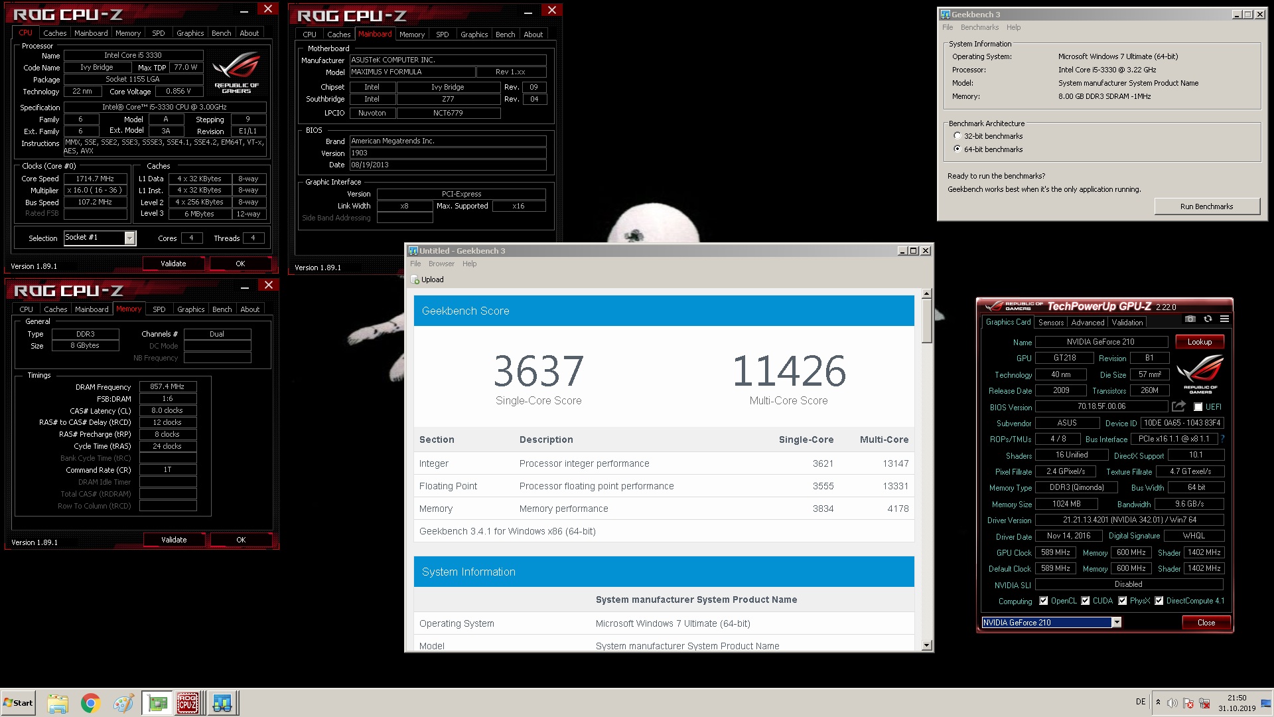
Task: Click the Close button in GPU-Z
Action: 1206,623
